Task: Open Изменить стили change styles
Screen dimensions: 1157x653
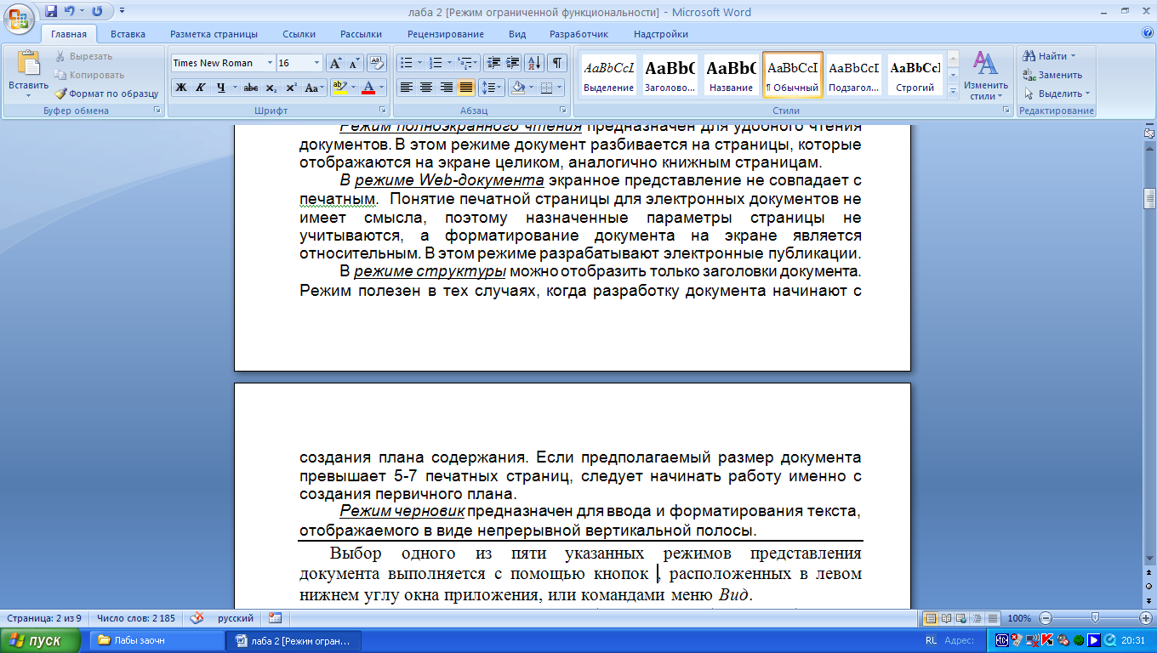Action: click(986, 75)
